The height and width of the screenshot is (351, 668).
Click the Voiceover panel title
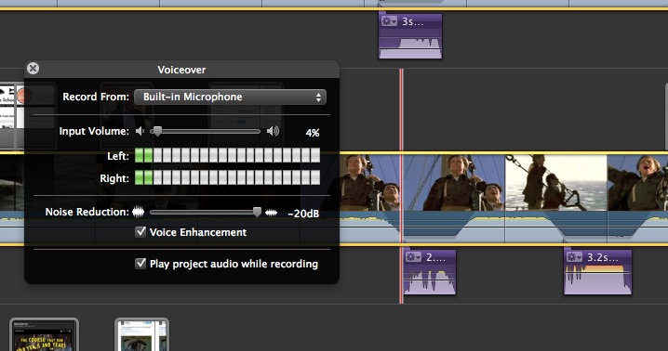pyautogui.click(x=182, y=70)
